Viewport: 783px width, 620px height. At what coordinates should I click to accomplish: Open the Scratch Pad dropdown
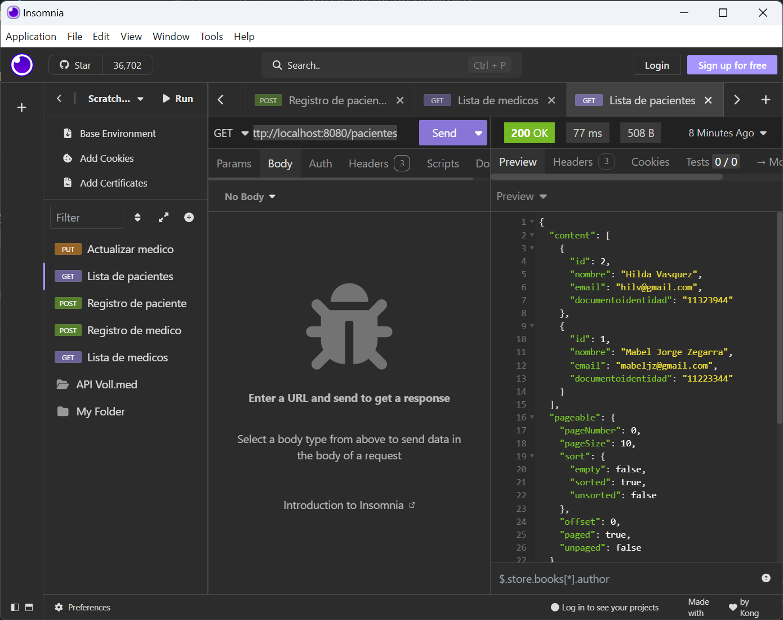point(115,99)
